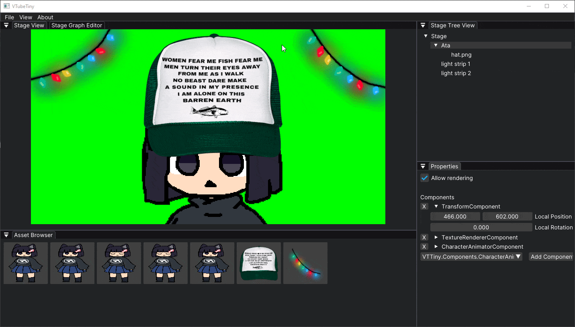Screen dimensions: 575x327
Task: Click the Add Component button
Action: click(x=551, y=257)
